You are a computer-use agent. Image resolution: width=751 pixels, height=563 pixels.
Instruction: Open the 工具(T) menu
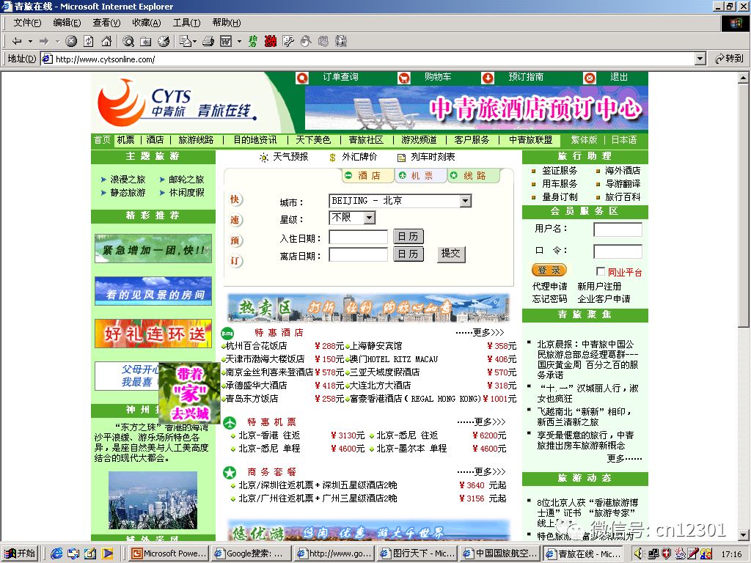point(186,23)
